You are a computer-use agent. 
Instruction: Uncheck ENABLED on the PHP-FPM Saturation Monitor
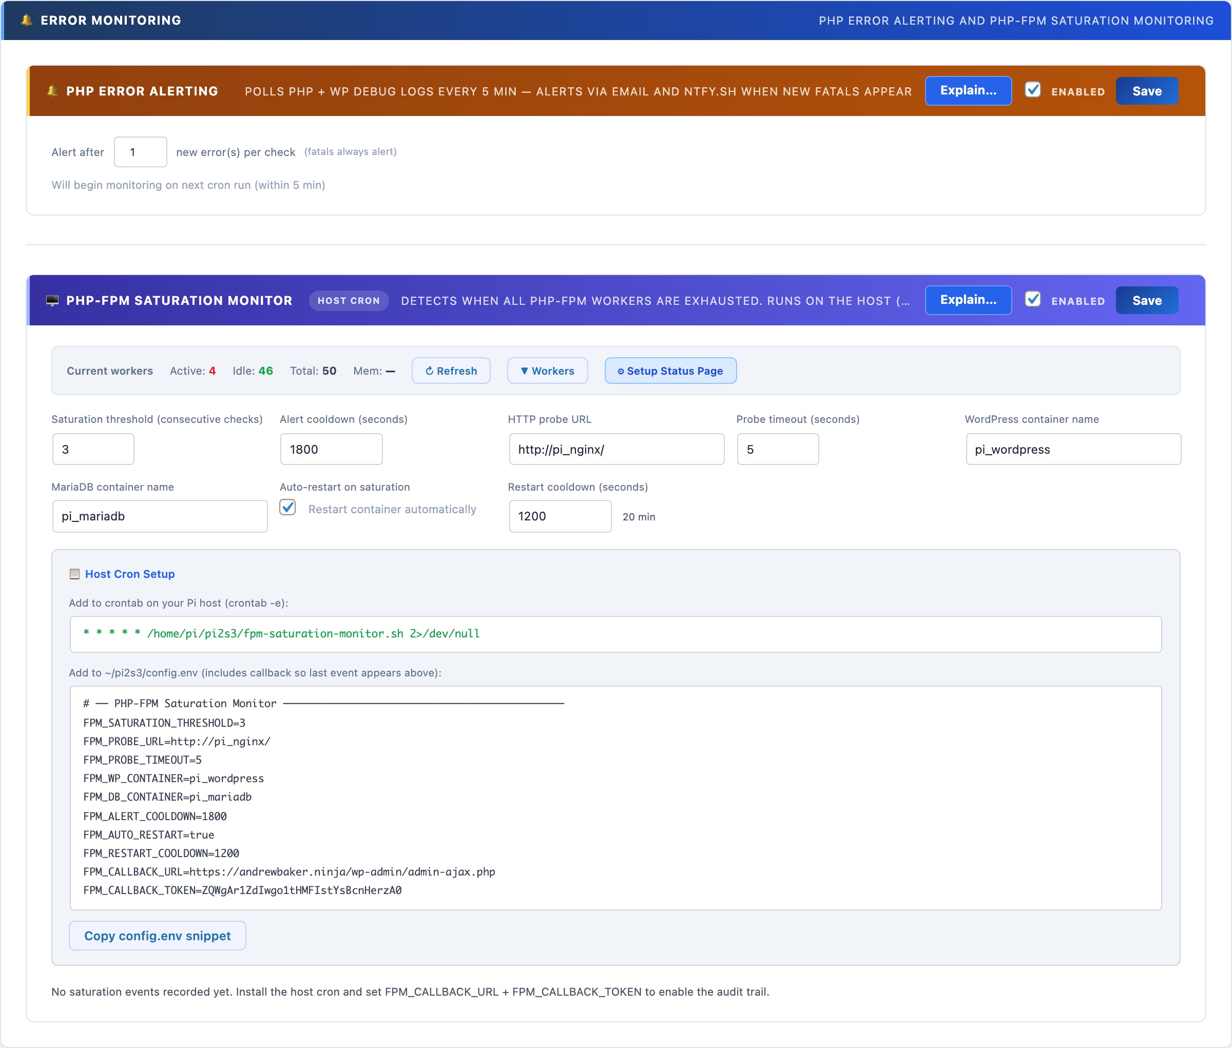[x=1033, y=299]
